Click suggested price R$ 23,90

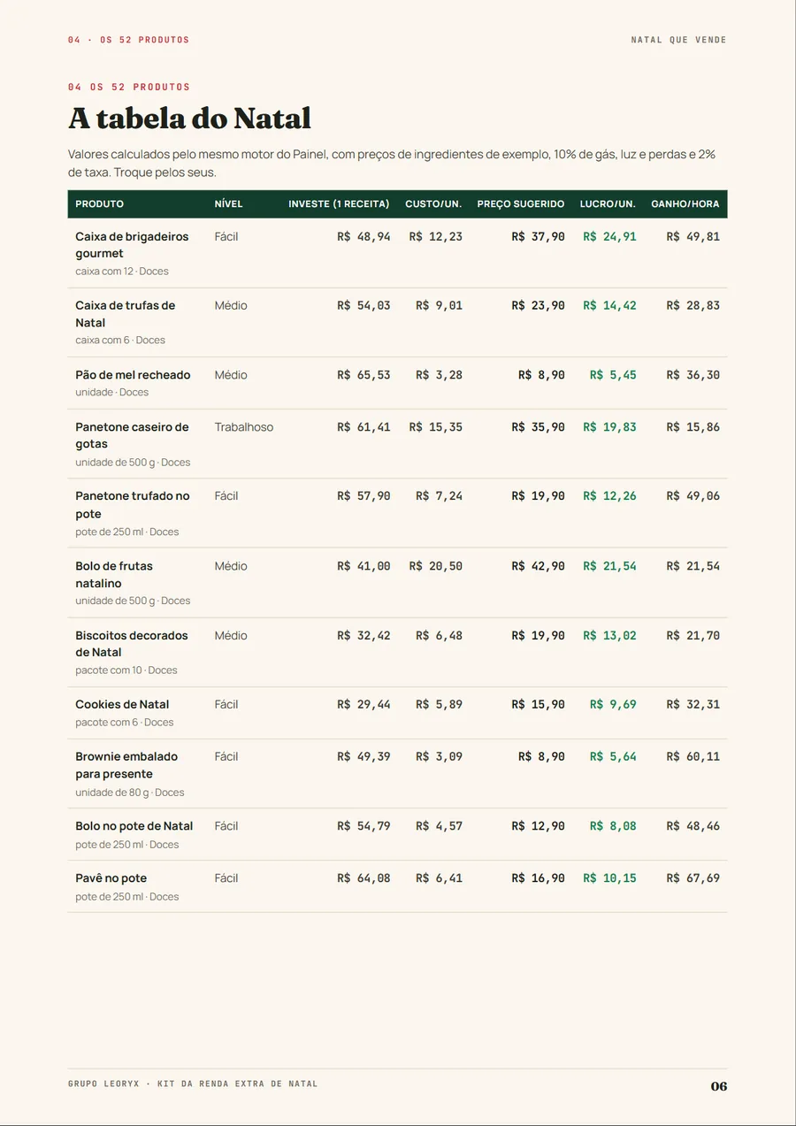[x=538, y=306]
